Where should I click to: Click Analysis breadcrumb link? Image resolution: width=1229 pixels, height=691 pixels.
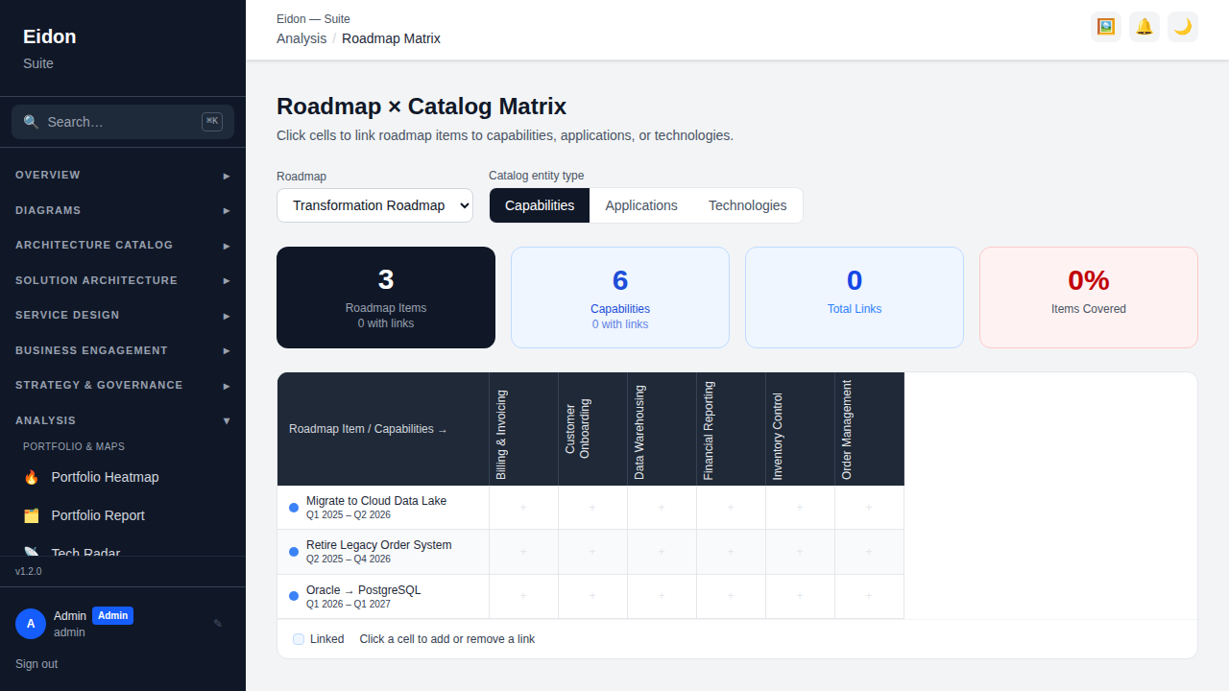point(301,38)
